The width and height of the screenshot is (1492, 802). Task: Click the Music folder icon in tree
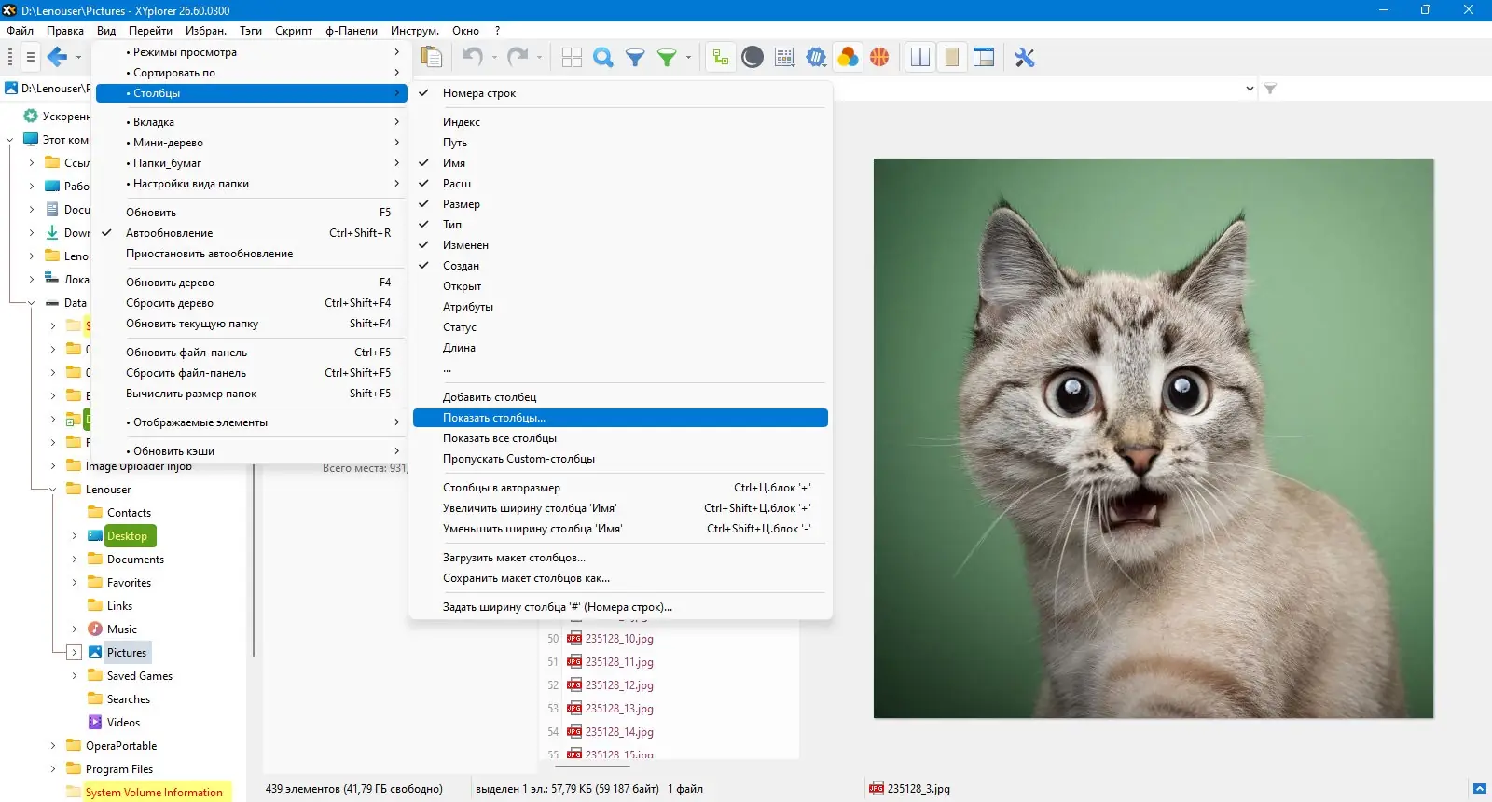(95, 629)
